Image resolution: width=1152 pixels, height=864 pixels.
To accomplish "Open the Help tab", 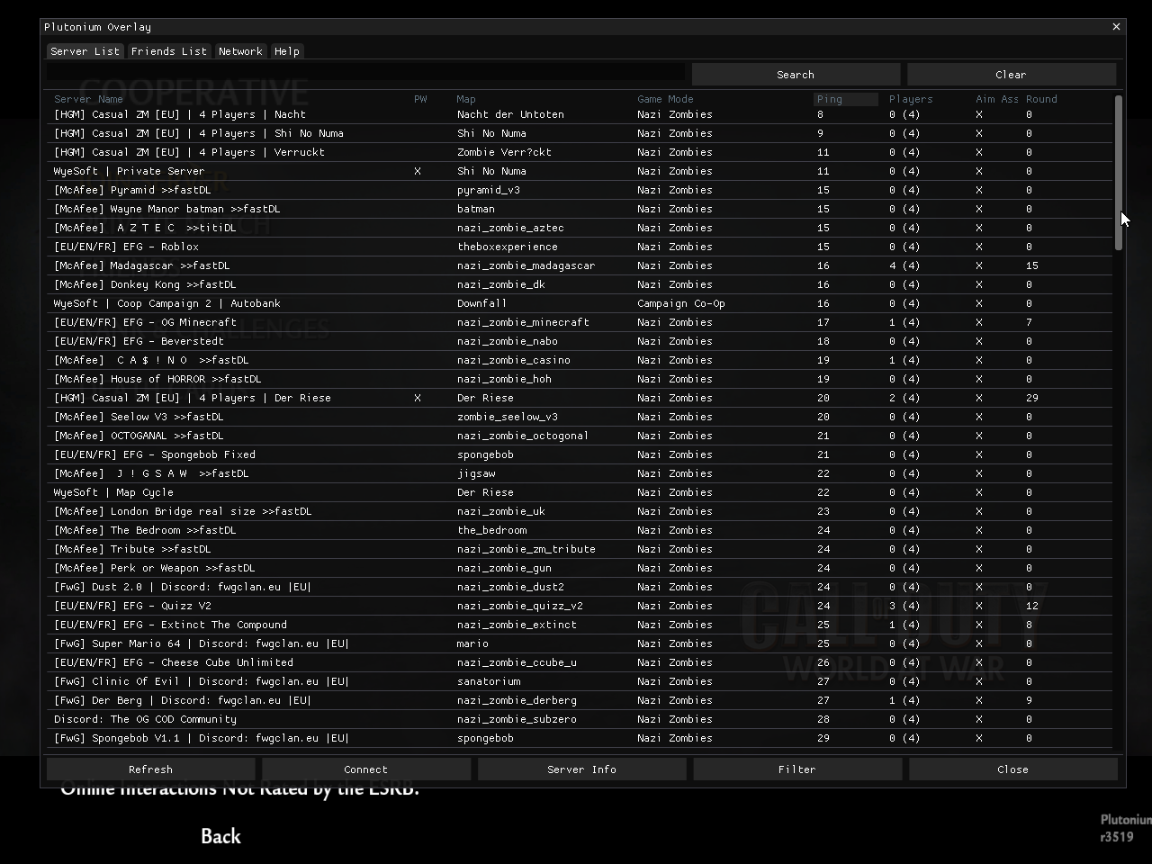I will click(287, 51).
